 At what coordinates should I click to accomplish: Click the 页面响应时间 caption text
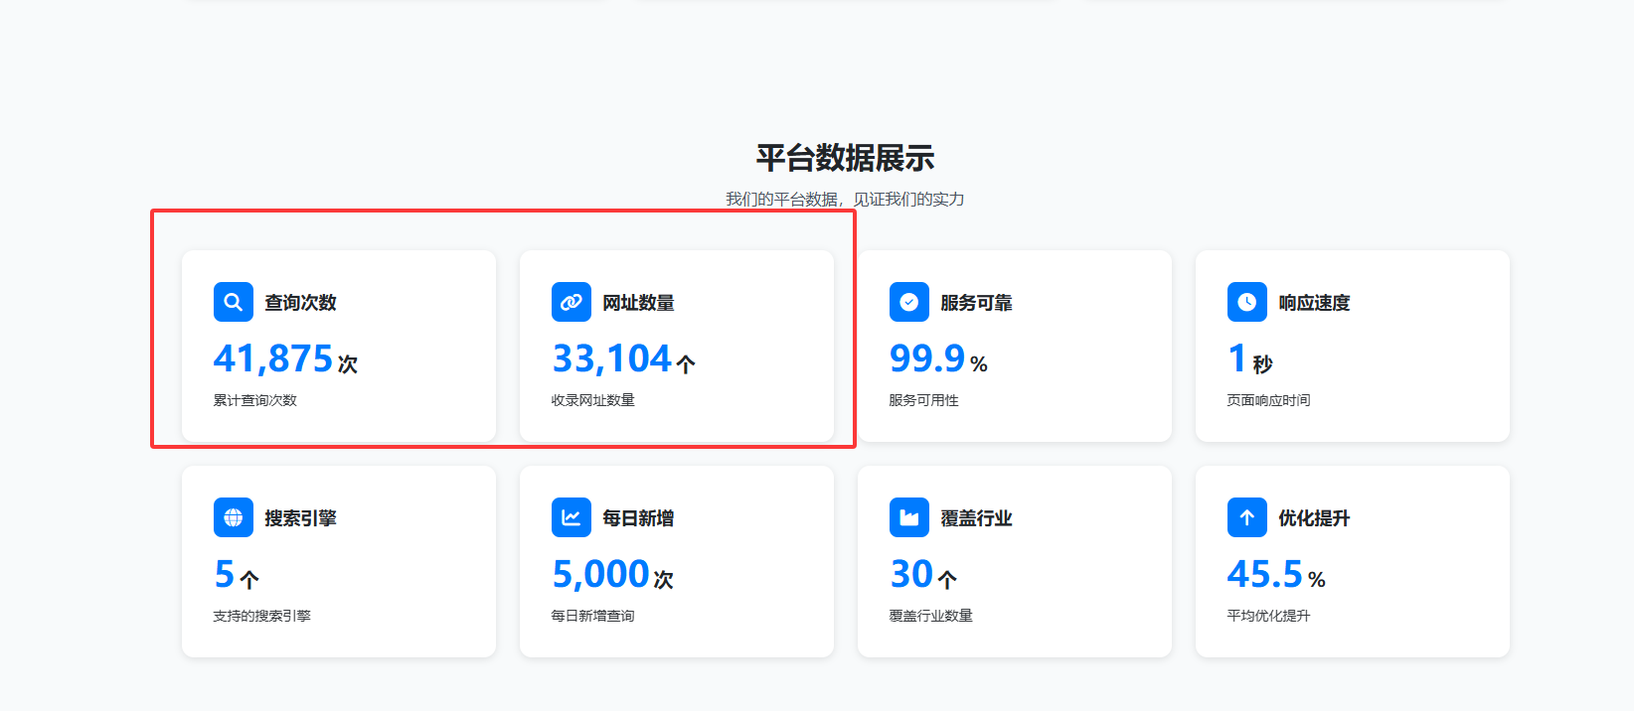pos(1268,400)
